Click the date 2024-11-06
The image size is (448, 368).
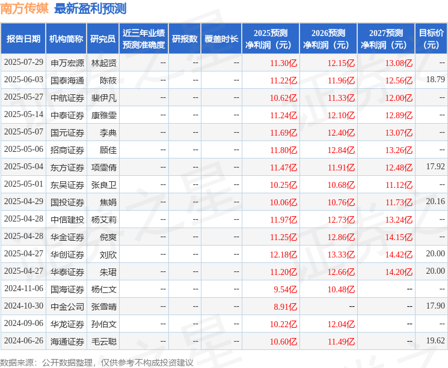(23, 288)
